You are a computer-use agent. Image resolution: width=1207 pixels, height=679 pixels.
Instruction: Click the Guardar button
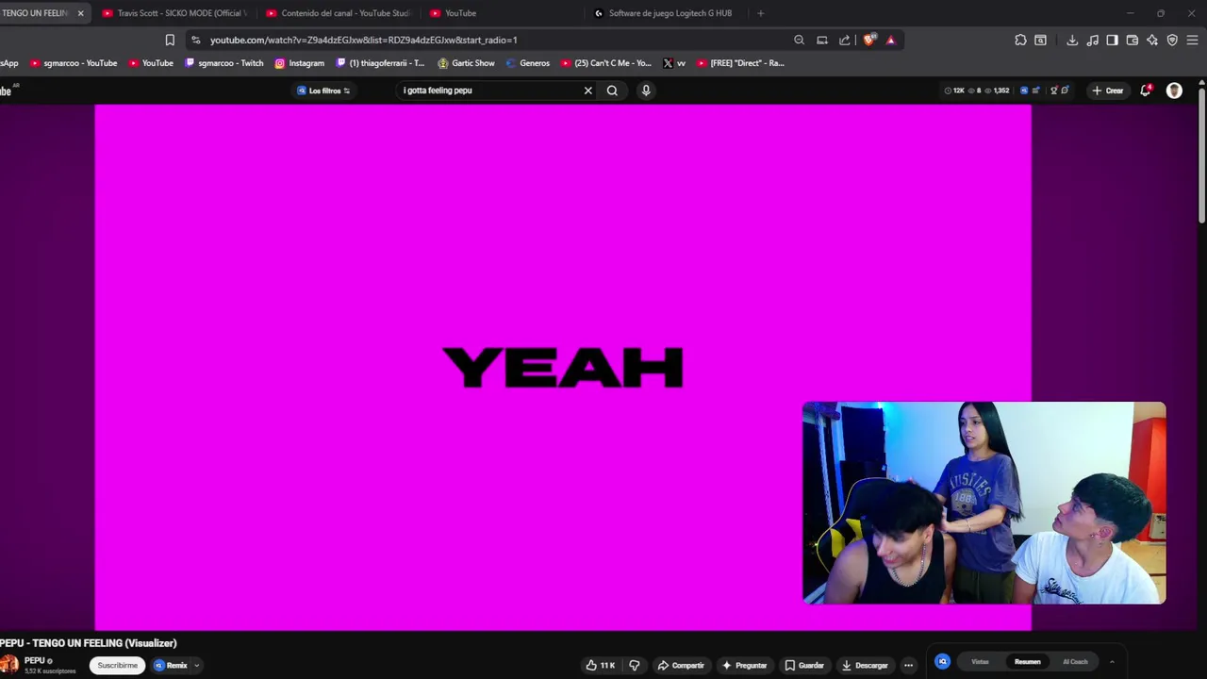(804, 666)
